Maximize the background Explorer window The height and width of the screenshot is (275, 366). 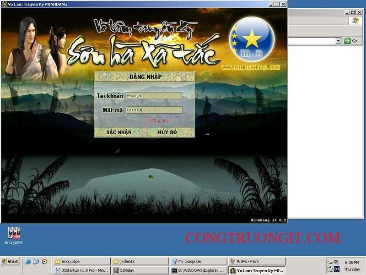[x=353, y=12]
